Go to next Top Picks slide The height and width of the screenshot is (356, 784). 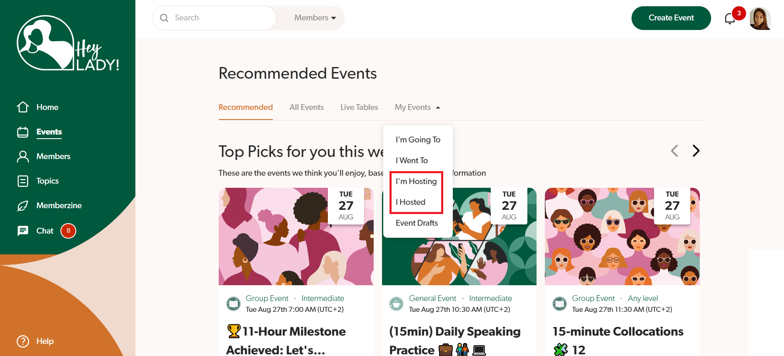pos(696,151)
